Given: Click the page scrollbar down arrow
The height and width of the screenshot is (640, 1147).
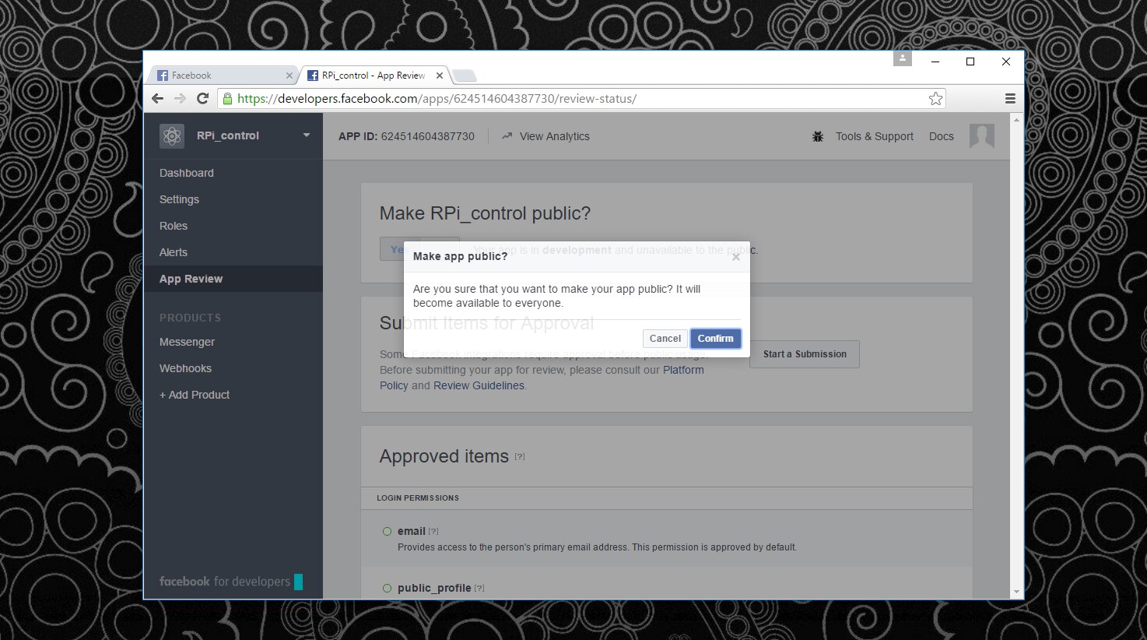Looking at the screenshot, I should pyautogui.click(x=1016, y=592).
